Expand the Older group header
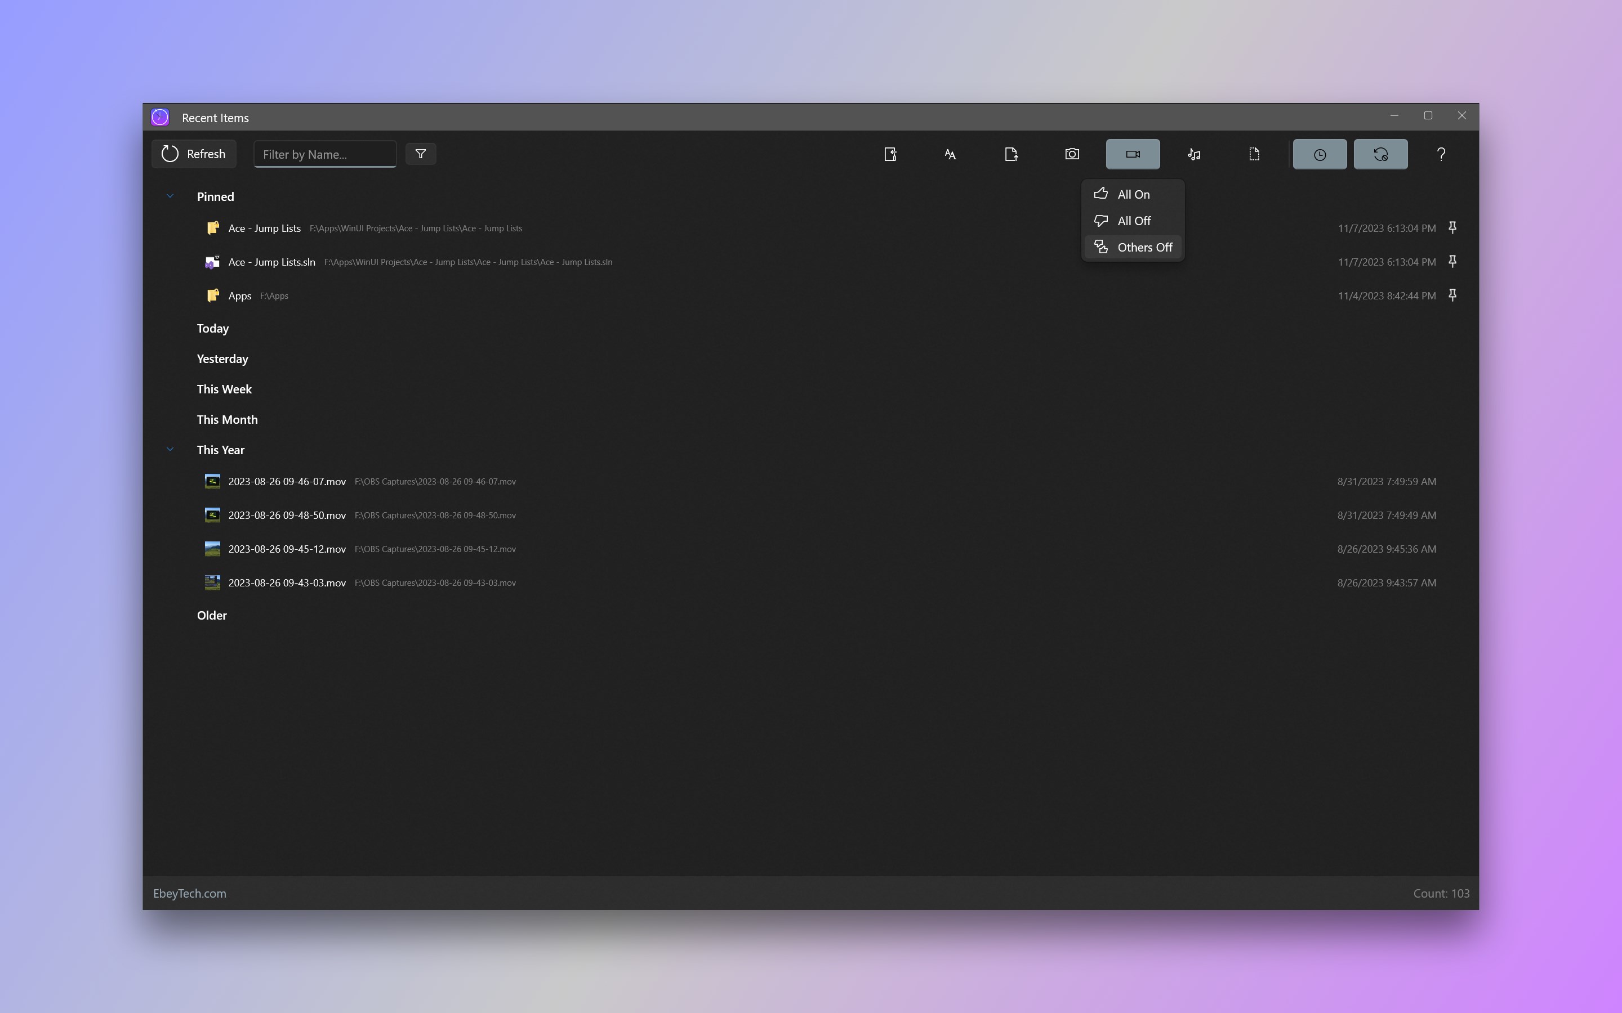 pyautogui.click(x=212, y=615)
